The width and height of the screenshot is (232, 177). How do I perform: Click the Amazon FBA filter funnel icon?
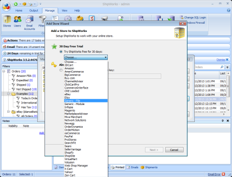coord(14,76)
